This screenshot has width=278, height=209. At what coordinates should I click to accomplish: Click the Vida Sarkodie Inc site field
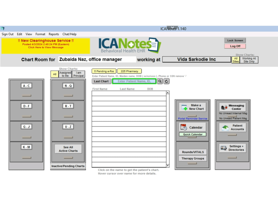(197, 59)
